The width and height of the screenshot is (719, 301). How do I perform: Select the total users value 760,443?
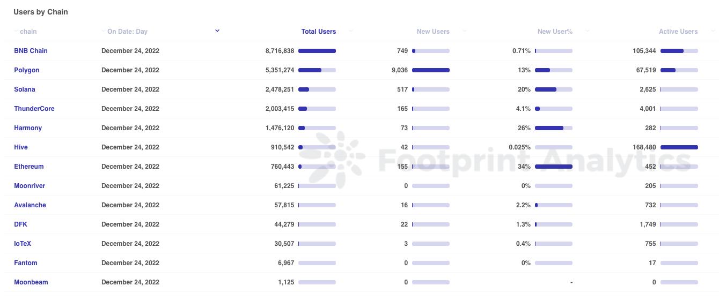pyautogui.click(x=282, y=167)
